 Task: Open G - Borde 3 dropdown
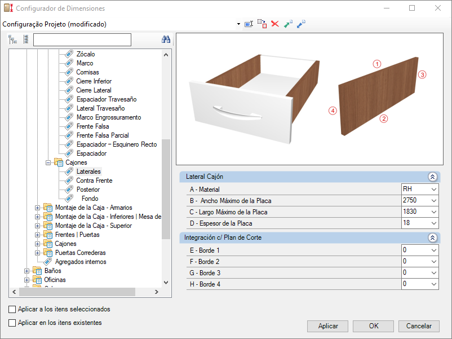click(x=433, y=273)
